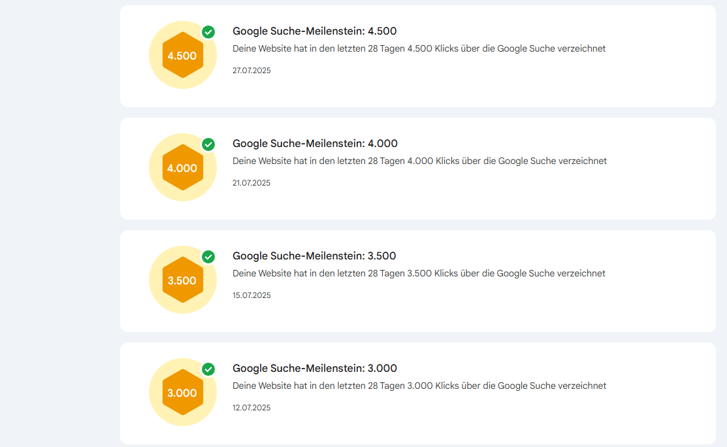Open the milestone titled Google Suche-Meilenstein: 3.000
The height and width of the screenshot is (447, 727).
tap(315, 368)
